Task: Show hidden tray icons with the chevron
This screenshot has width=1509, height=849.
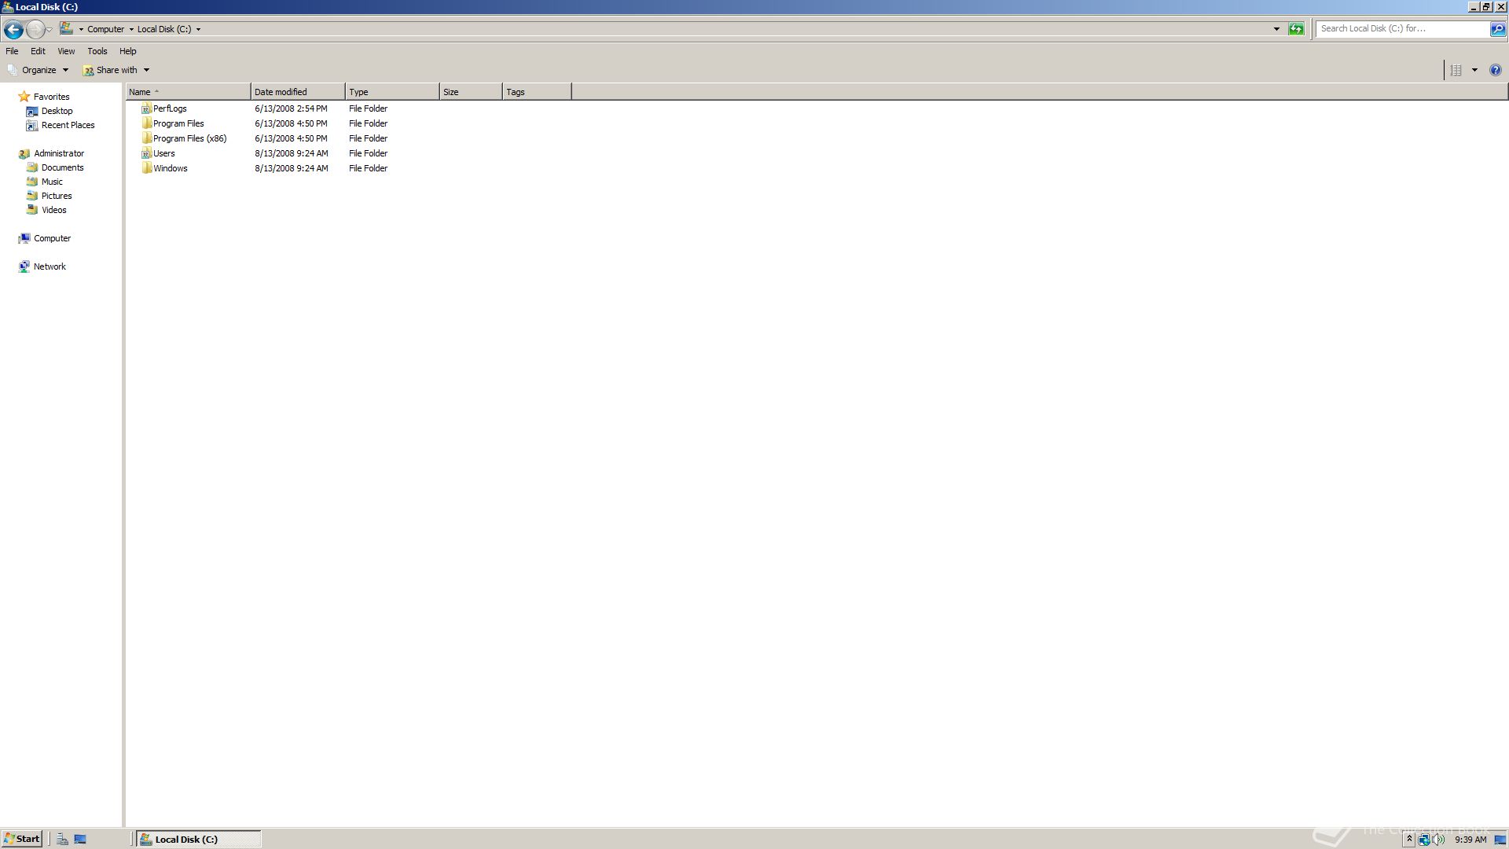Action: tap(1409, 840)
